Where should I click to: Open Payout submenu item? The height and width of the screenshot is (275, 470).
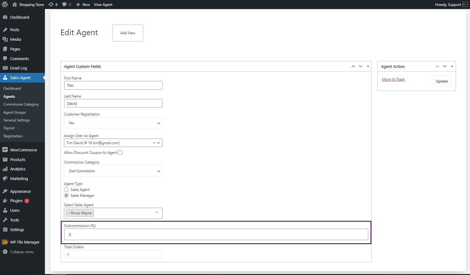[x=9, y=128]
